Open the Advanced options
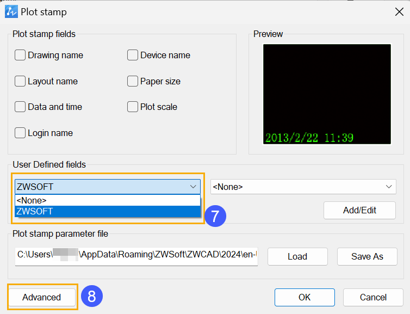 (x=42, y=297)
